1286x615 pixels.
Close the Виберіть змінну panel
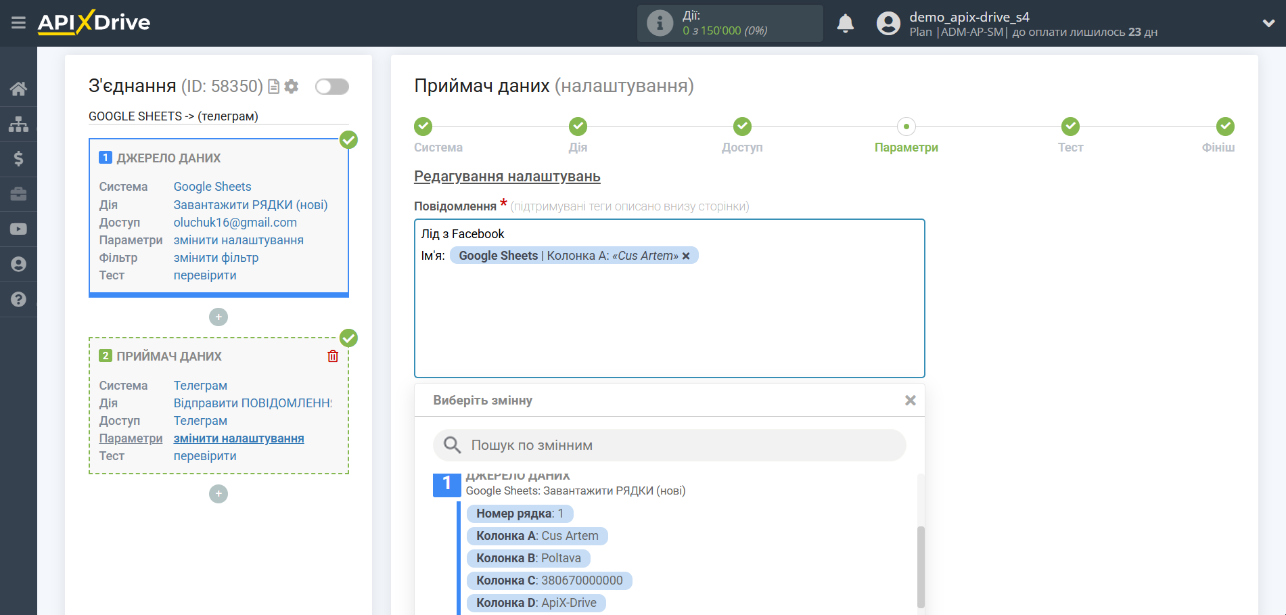(910, 401)
